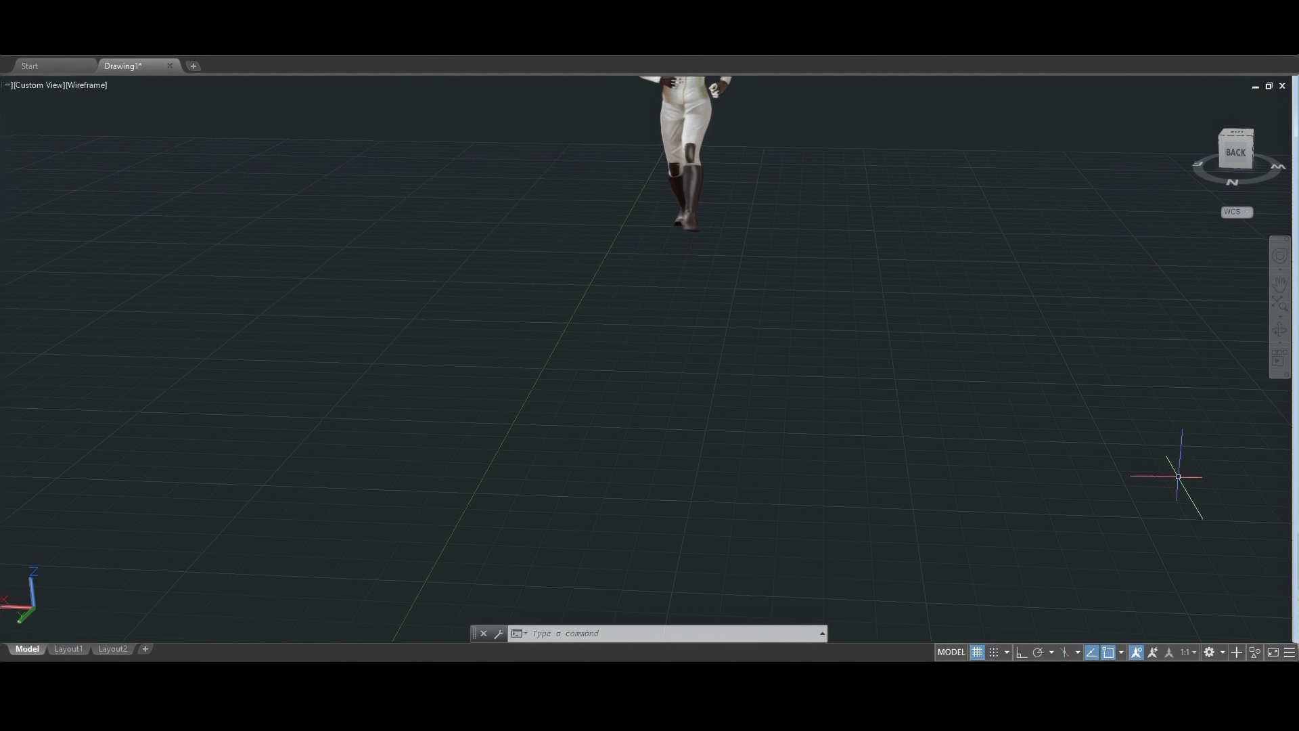1299x731 pixels.
Task: Toggle Snap mode dots icon
Action: [993, 652]
